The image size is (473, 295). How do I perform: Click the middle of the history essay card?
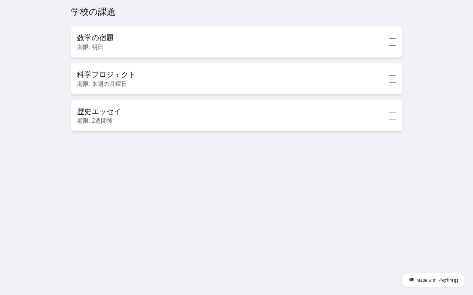click(236, 116)
